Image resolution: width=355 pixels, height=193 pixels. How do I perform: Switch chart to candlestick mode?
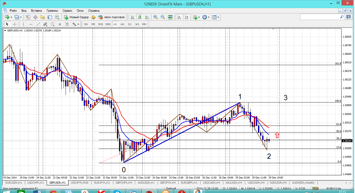140,17
